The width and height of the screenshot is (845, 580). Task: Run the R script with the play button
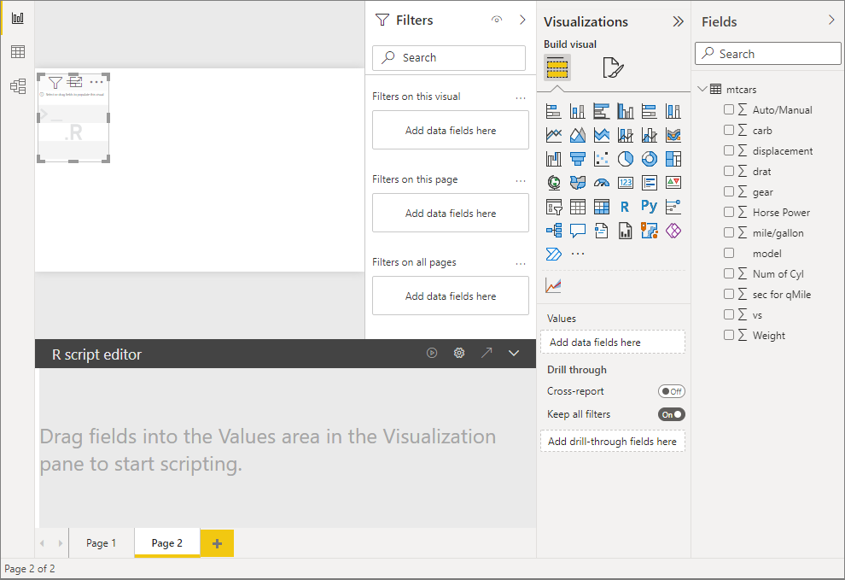point(432,353)
